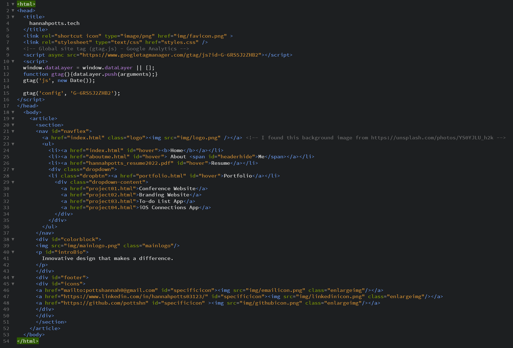Click the 'config' string on line 15
The image size is (513, 348).
click(x=51, y=93)
